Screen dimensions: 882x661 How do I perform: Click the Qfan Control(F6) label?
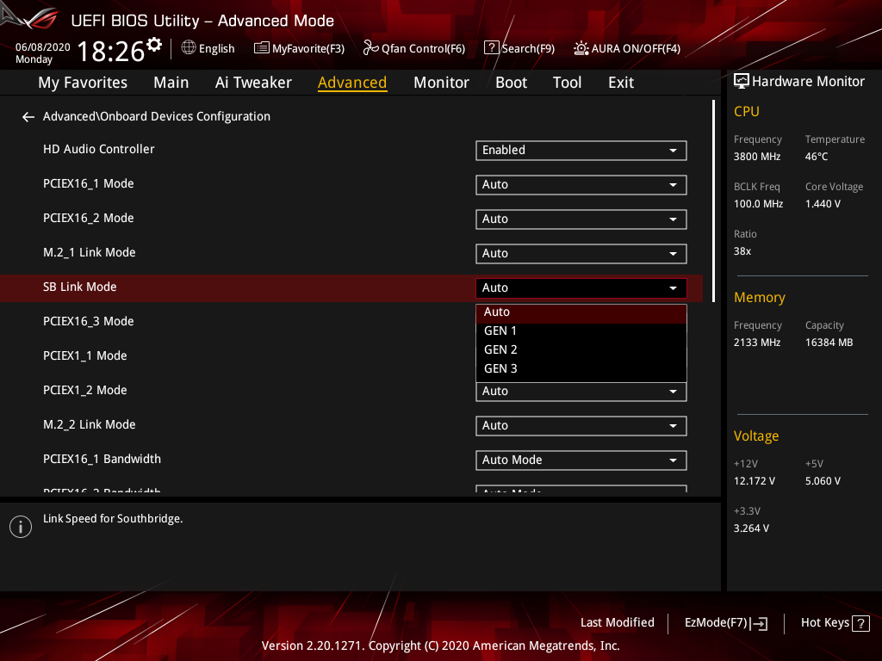pos(423,49)
